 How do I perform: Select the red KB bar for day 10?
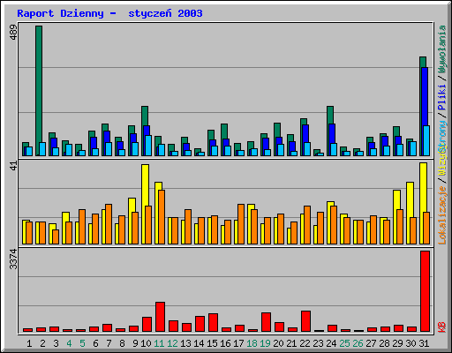pos(147,324)
